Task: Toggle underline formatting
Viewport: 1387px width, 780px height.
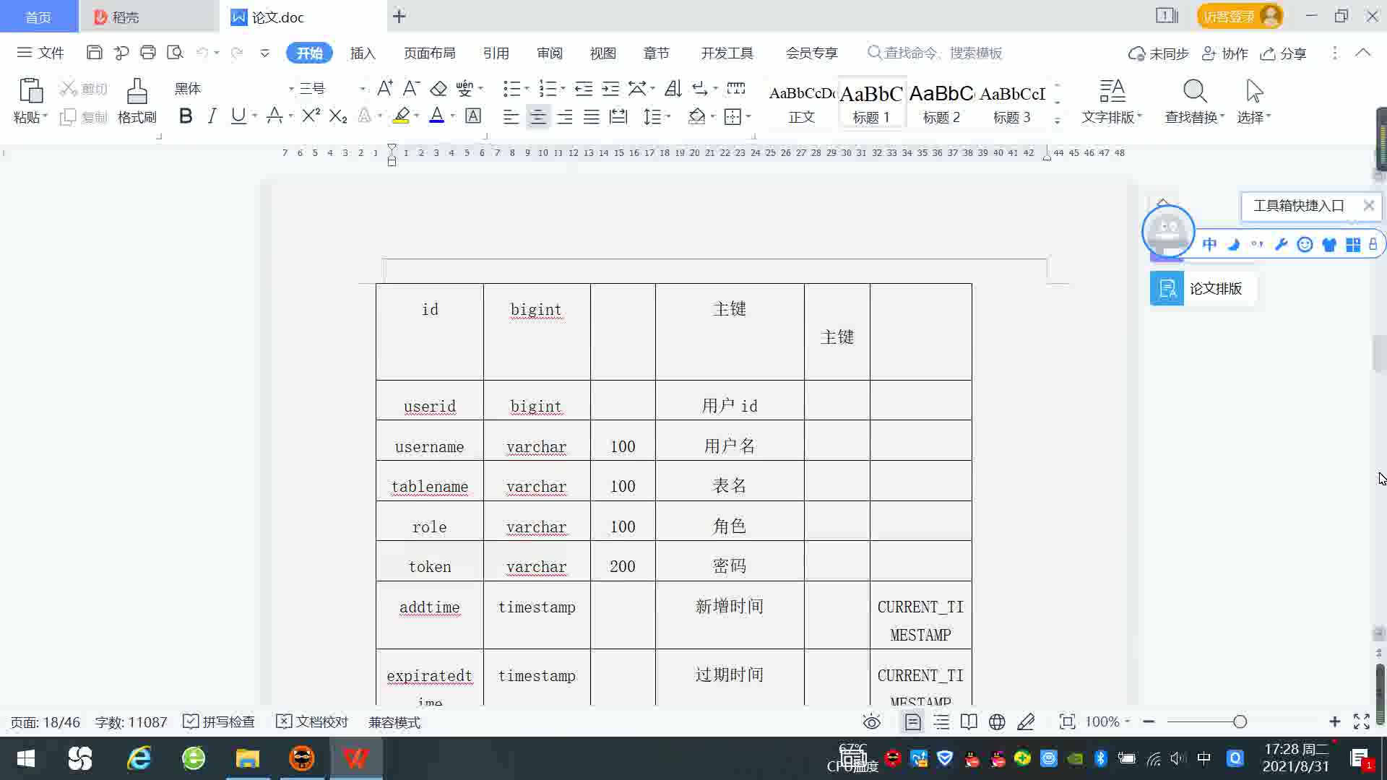Action: (238, 116)
